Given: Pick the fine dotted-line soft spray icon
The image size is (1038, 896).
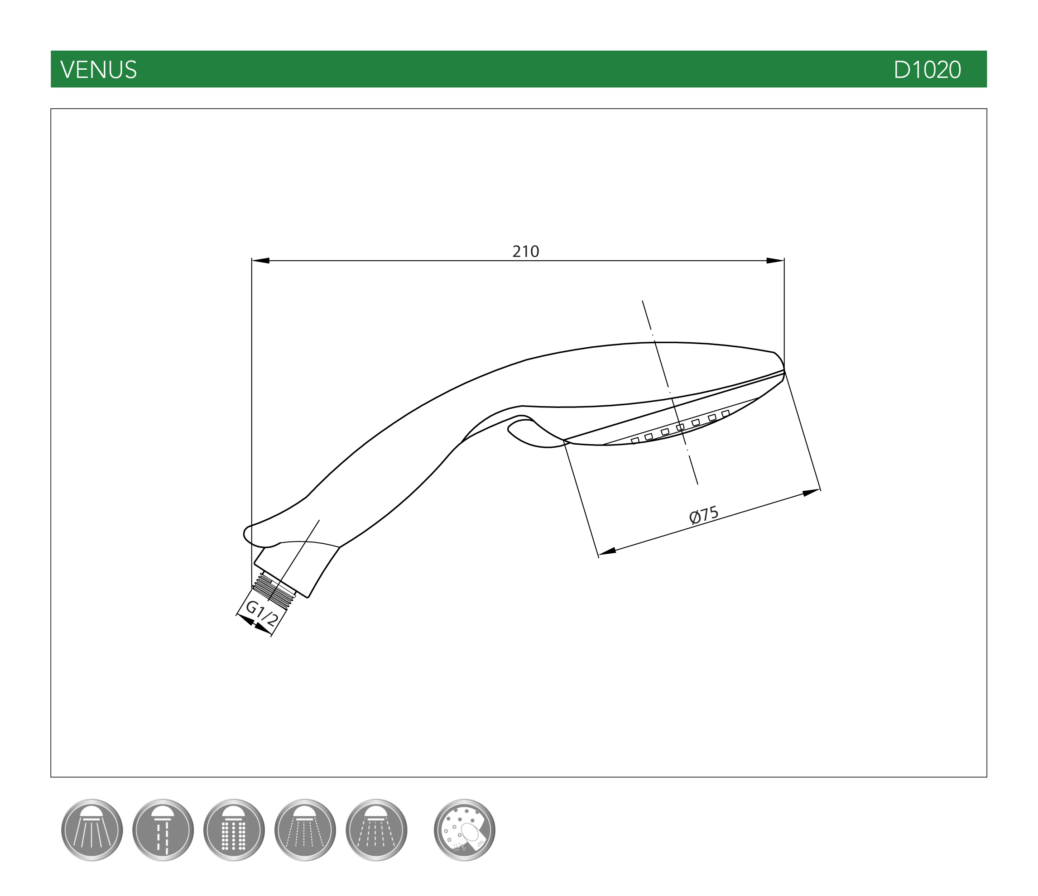Looking at the screenshot, I should click(305, 829).
